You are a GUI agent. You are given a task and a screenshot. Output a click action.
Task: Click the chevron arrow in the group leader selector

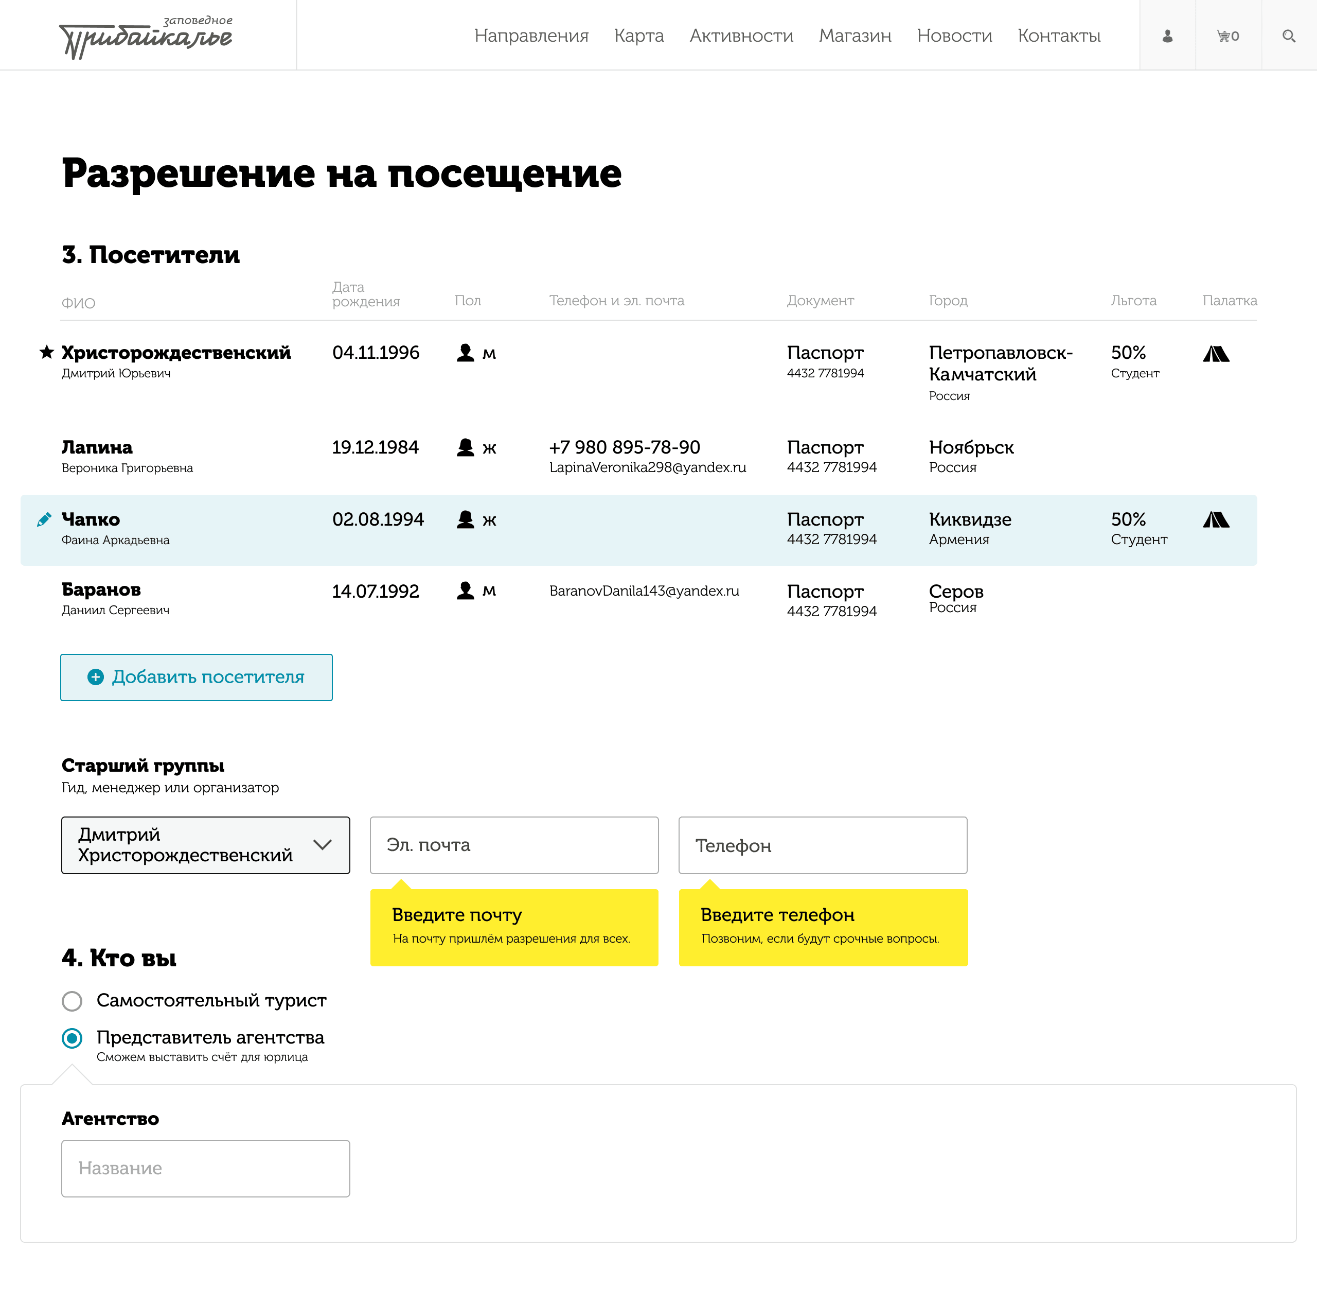323,845
